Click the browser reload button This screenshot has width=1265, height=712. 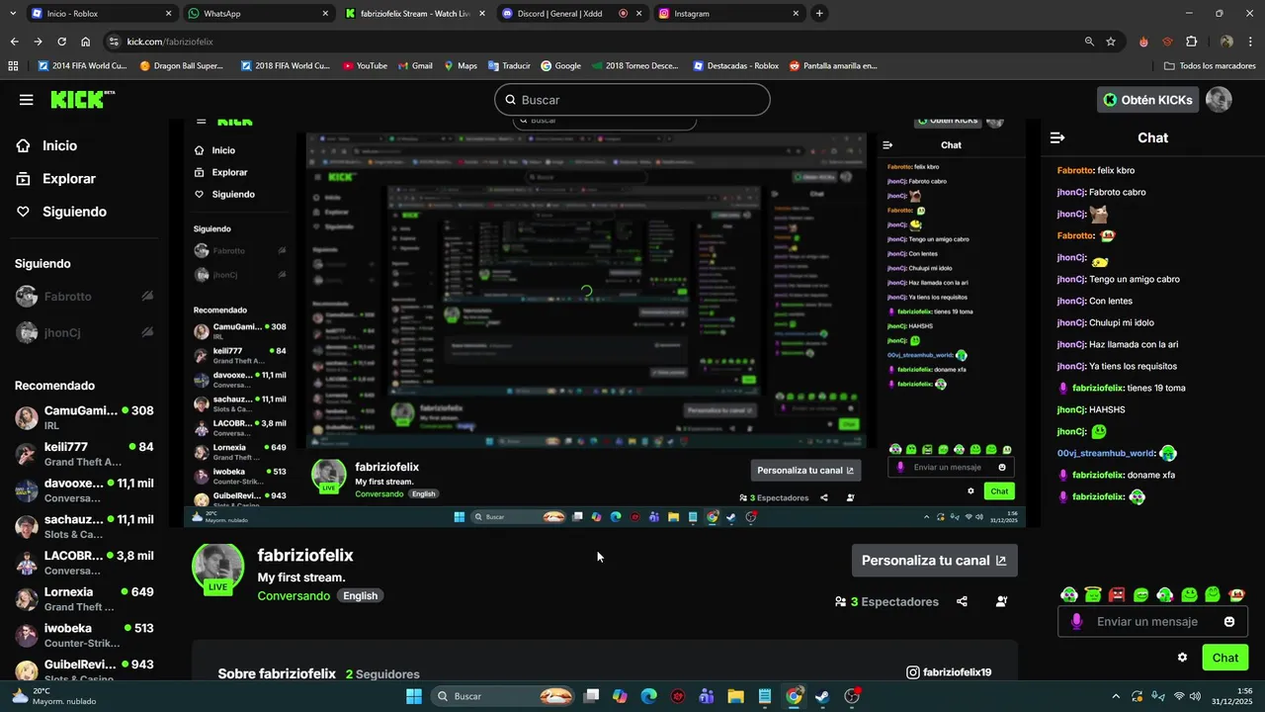(61, 42)
